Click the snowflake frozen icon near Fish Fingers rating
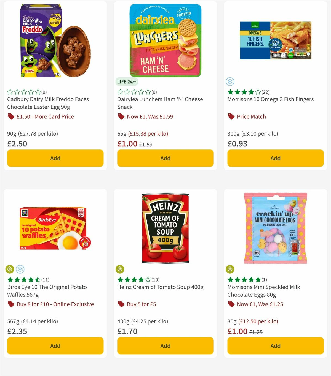Image resolution: width=331 pixels, height=376 pixels. [230, 82]
